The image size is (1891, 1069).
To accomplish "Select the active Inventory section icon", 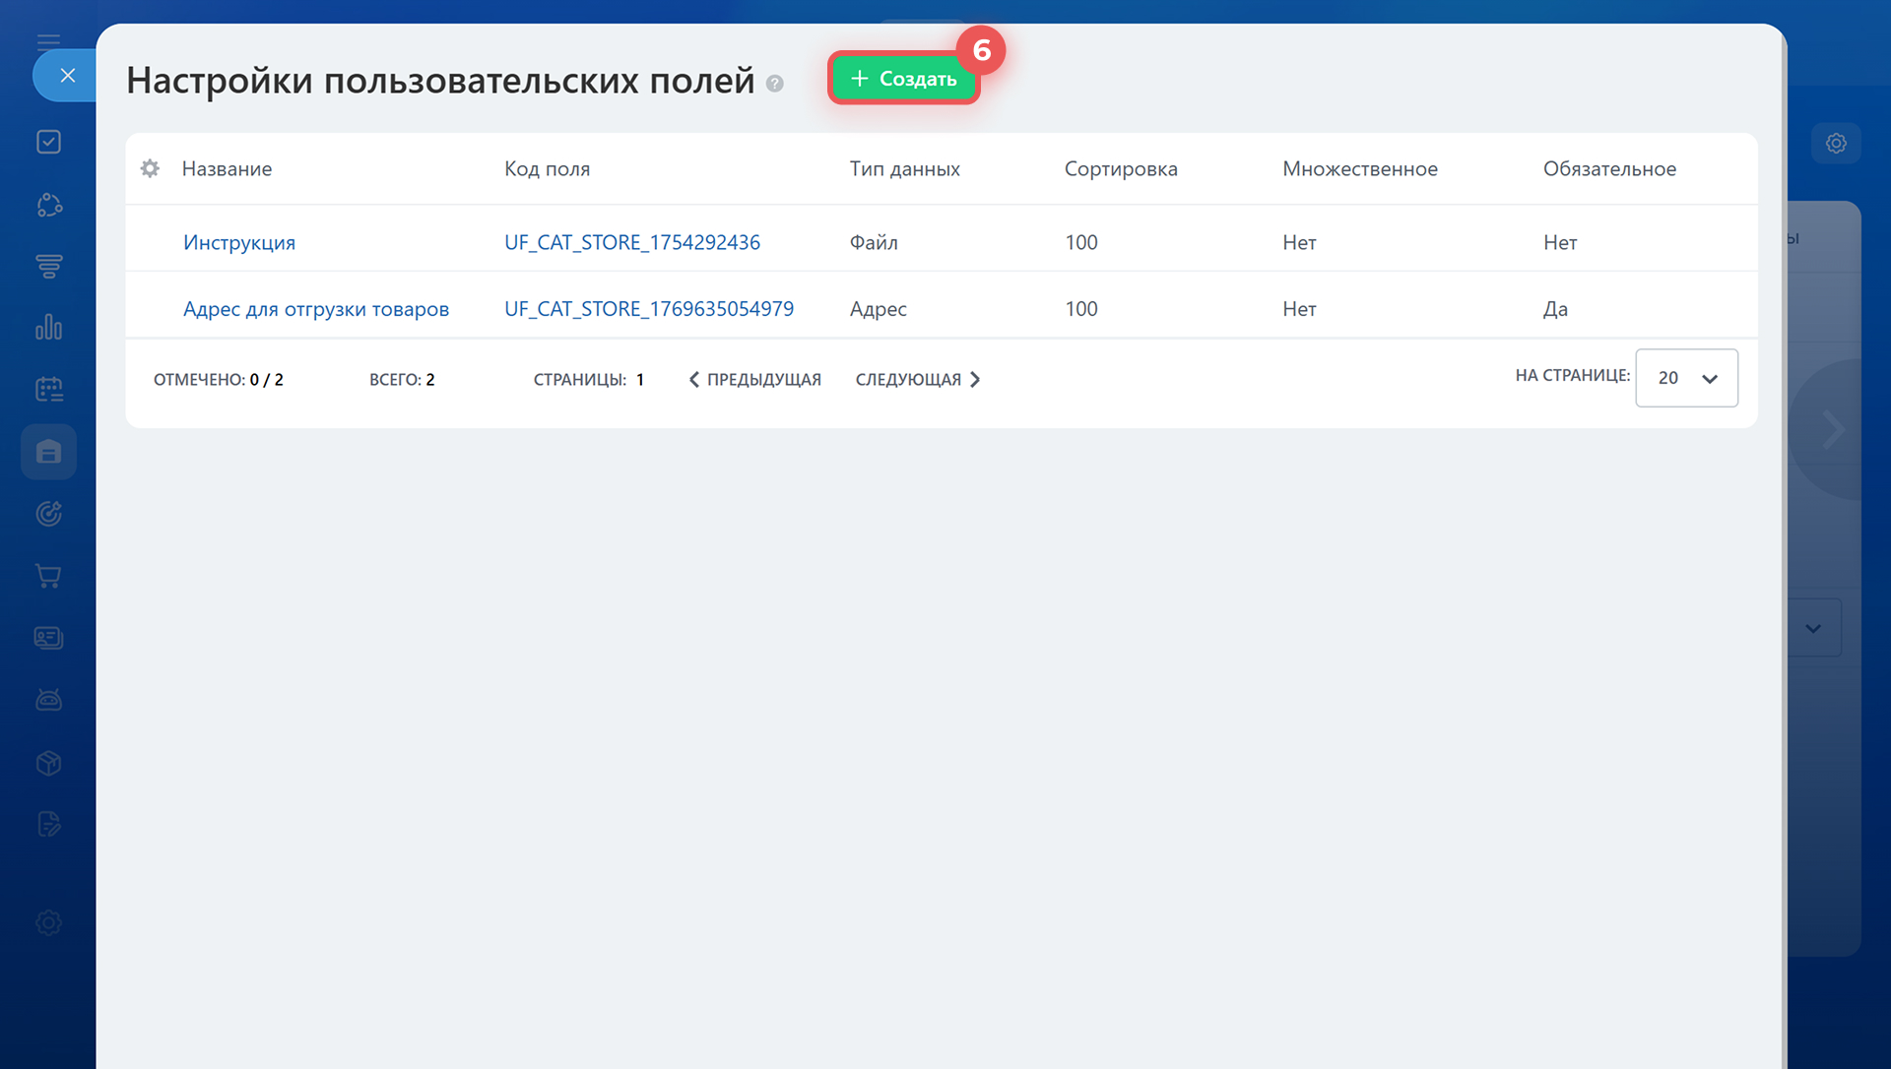I will [x=48, y=452].
